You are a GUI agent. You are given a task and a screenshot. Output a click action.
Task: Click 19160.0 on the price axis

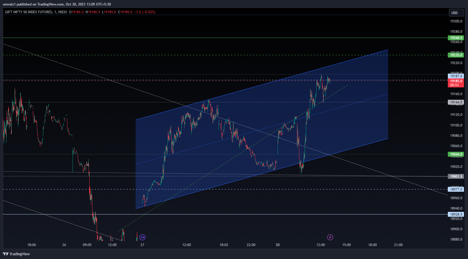point(456,94)
